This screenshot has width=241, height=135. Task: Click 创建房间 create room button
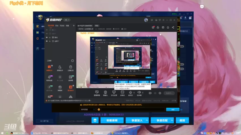click(x=112, y=120)
